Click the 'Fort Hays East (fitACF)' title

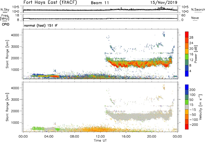tap(50, 2)
